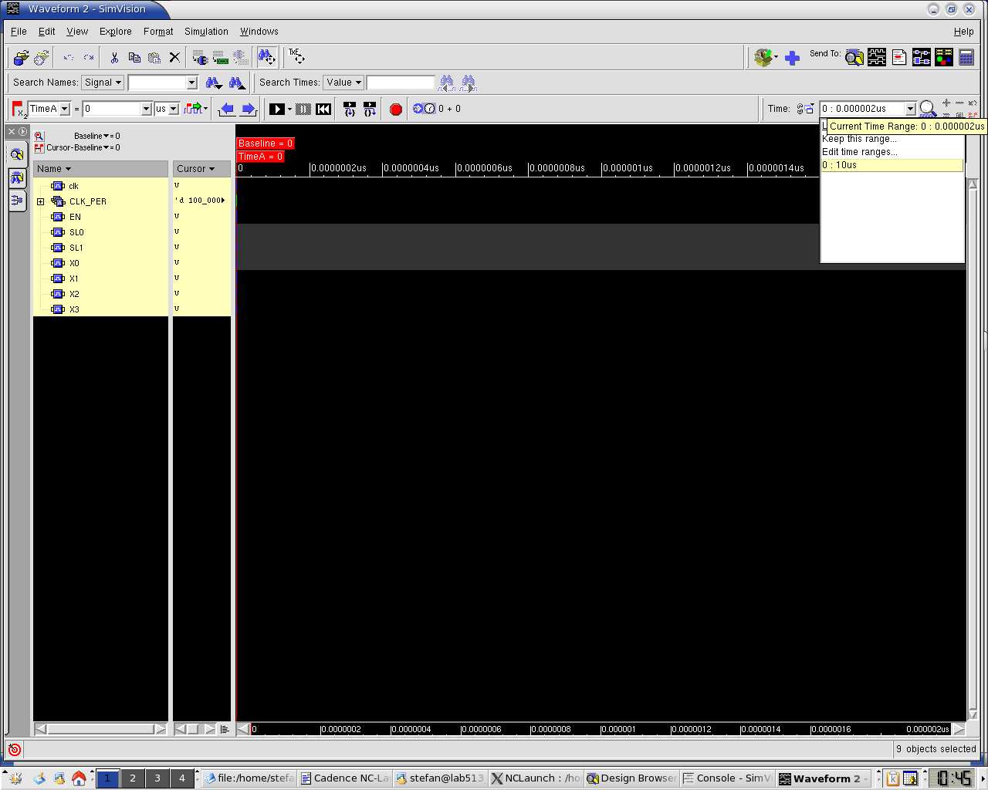Click the next edge blue right arrow
Image resolution: width=988 pixels, height=790 pixels.
click(x=249, y=109)
